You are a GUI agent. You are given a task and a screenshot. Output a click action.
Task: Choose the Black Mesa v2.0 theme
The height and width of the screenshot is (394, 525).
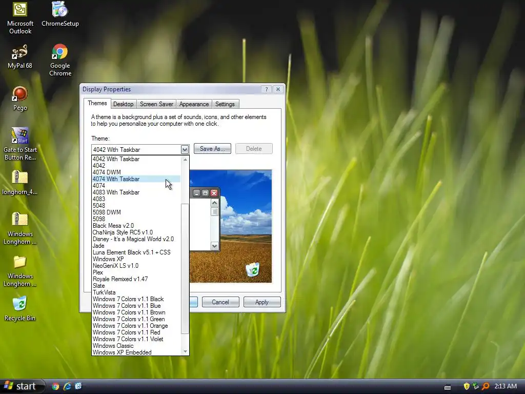click(x=136, y=226)
